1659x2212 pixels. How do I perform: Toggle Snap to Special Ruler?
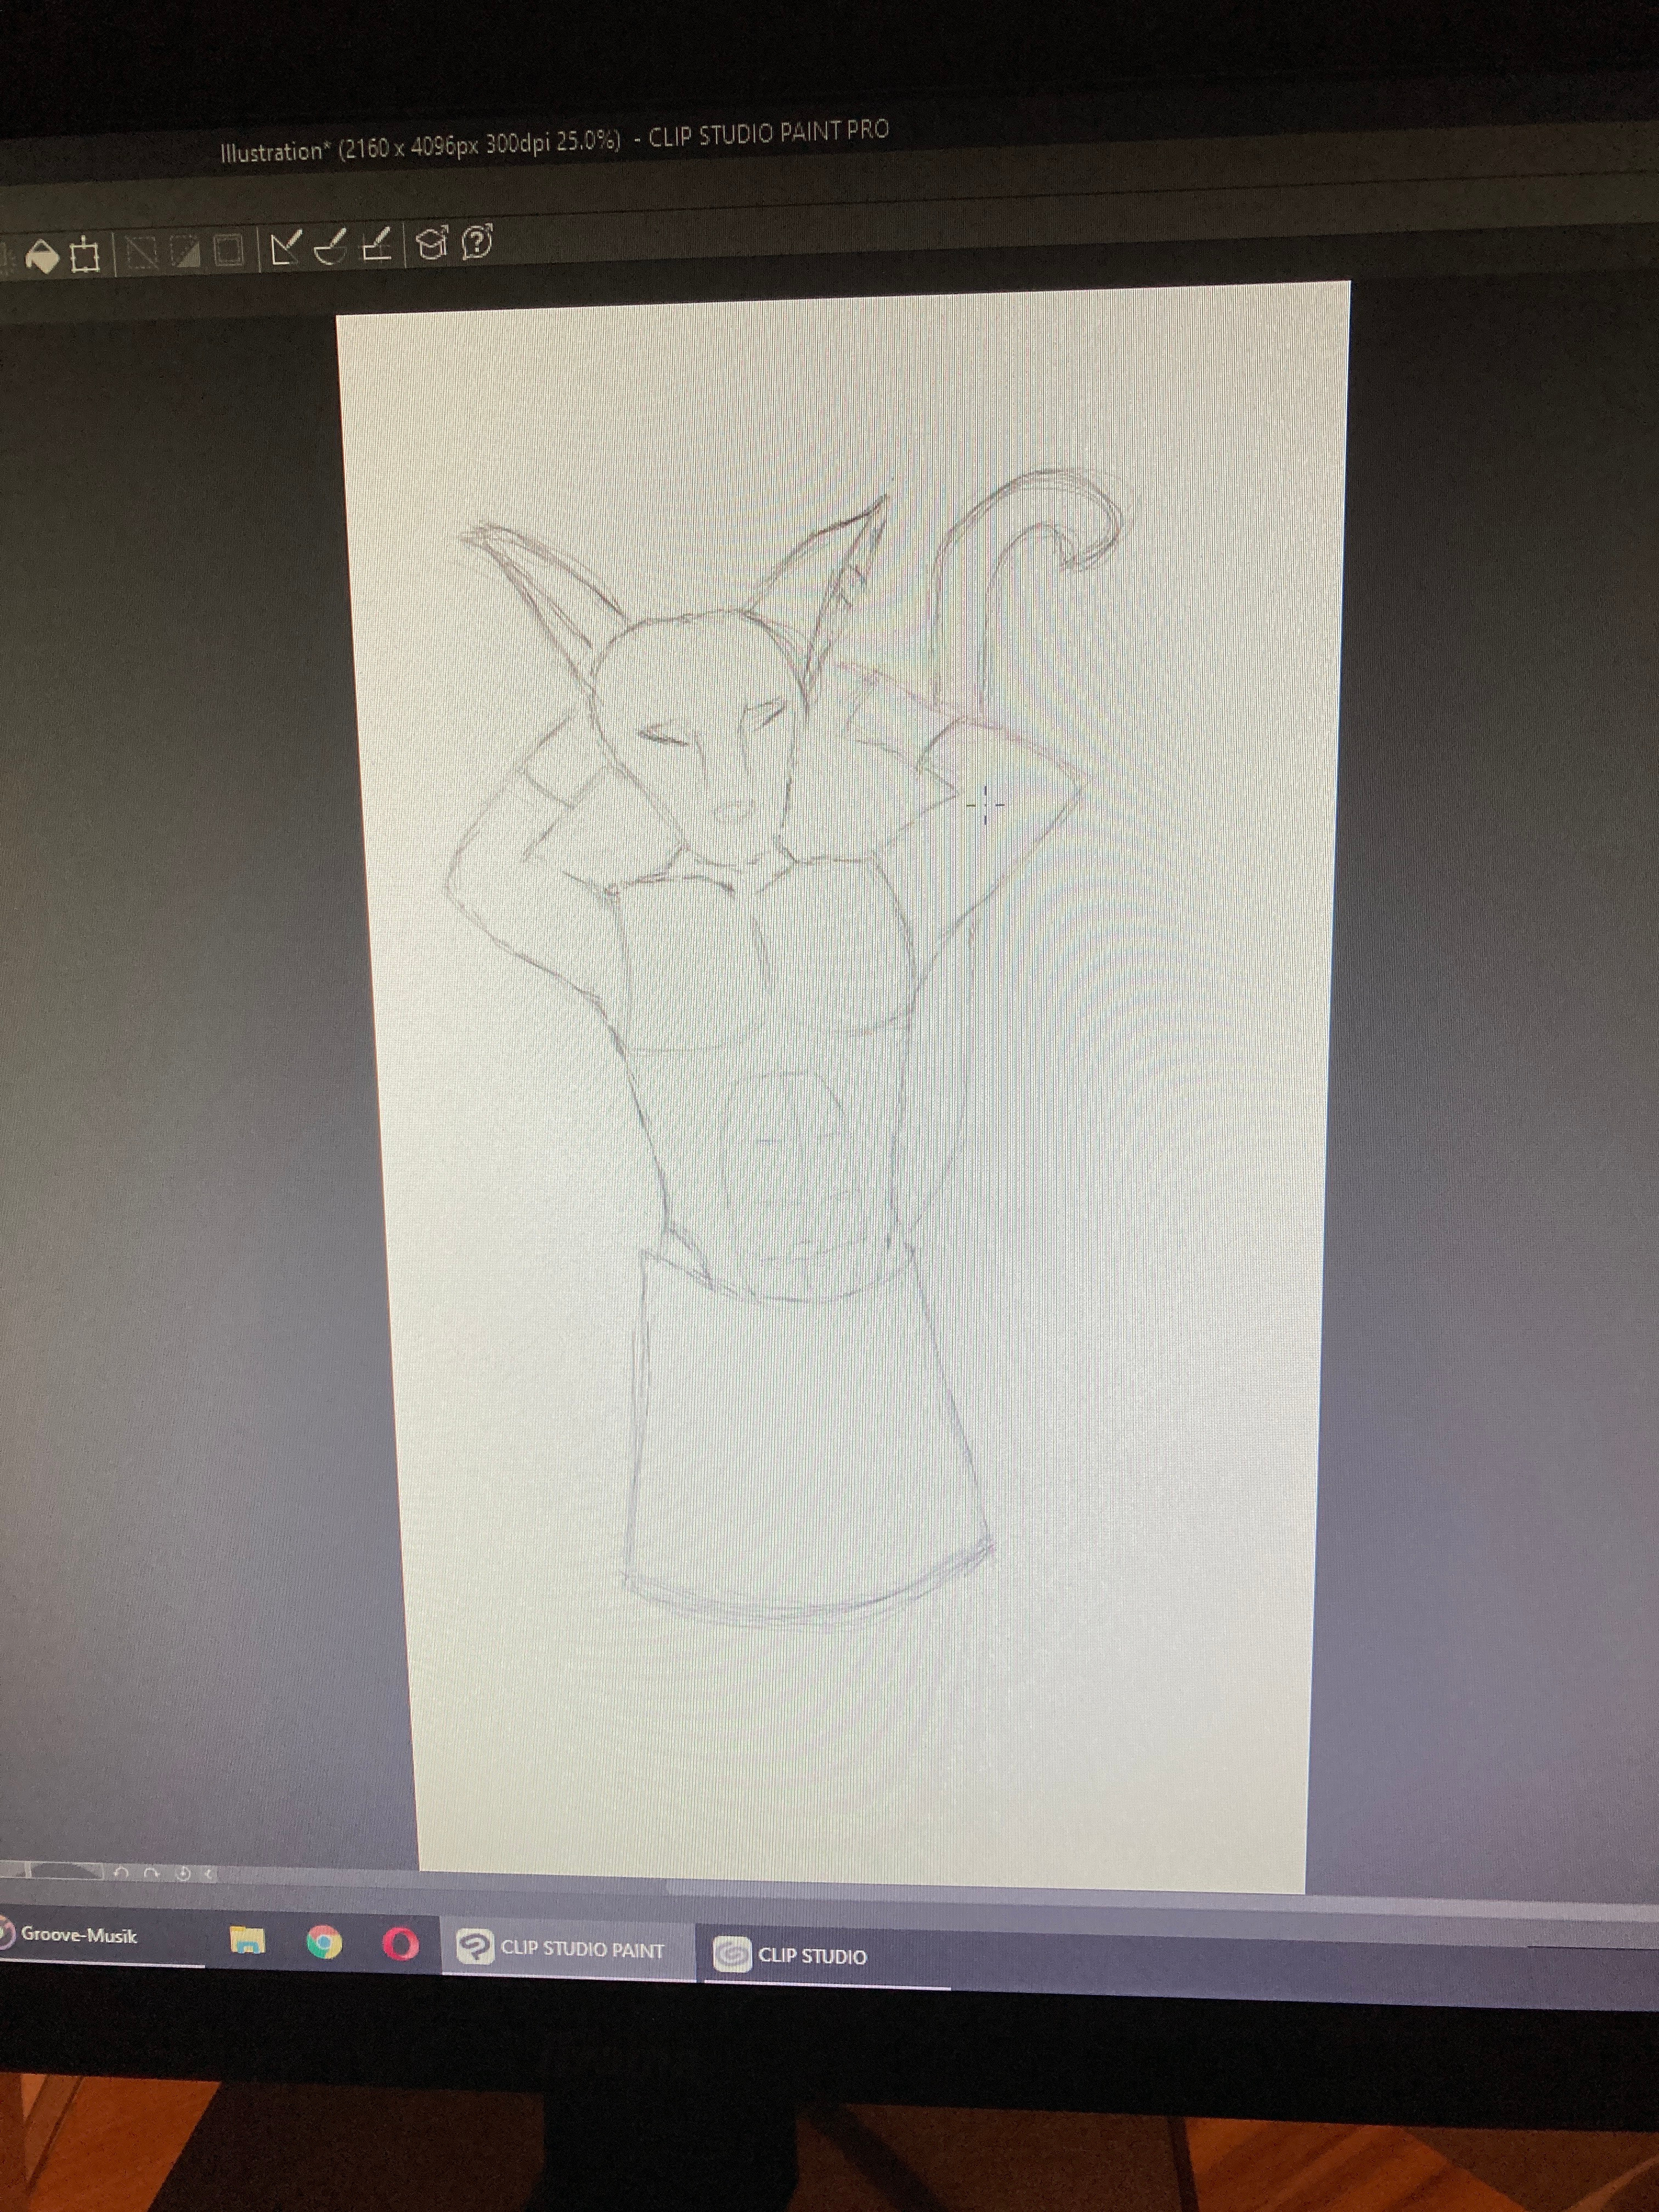(x=331, y=246)
